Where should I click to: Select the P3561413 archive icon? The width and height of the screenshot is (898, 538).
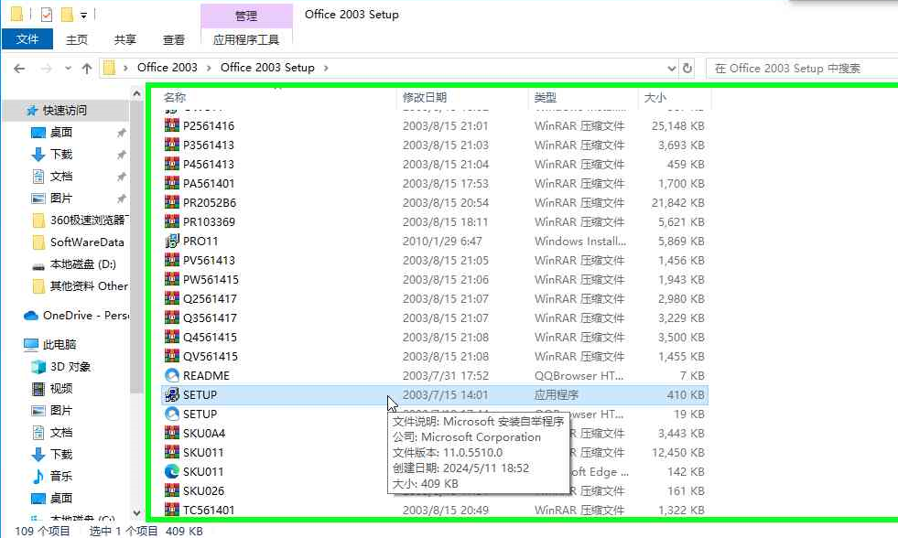(172, 145)
